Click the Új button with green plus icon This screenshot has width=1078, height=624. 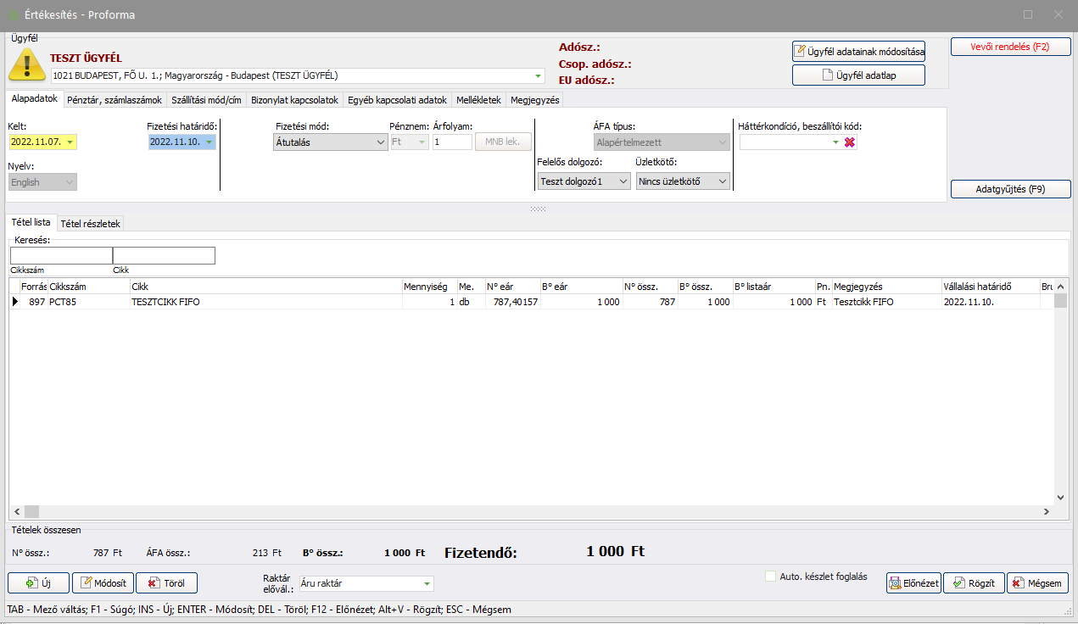click(x=38, y=583)
